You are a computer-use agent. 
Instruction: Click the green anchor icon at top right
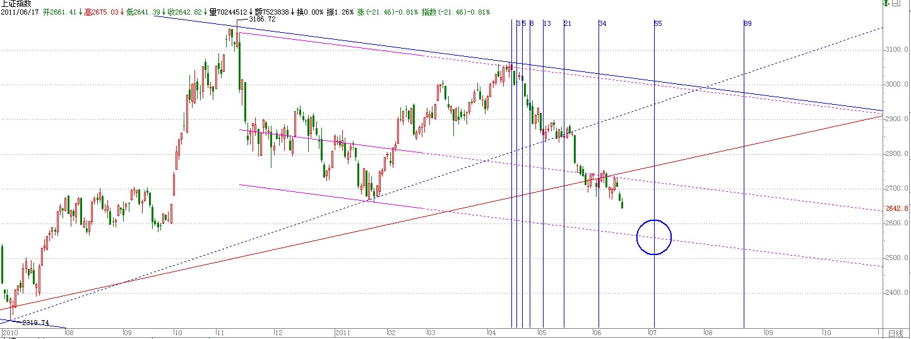coord(887,4)
